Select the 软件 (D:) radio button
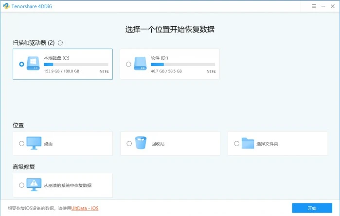This screenshot has width=340, height=216. coord(128,64)
